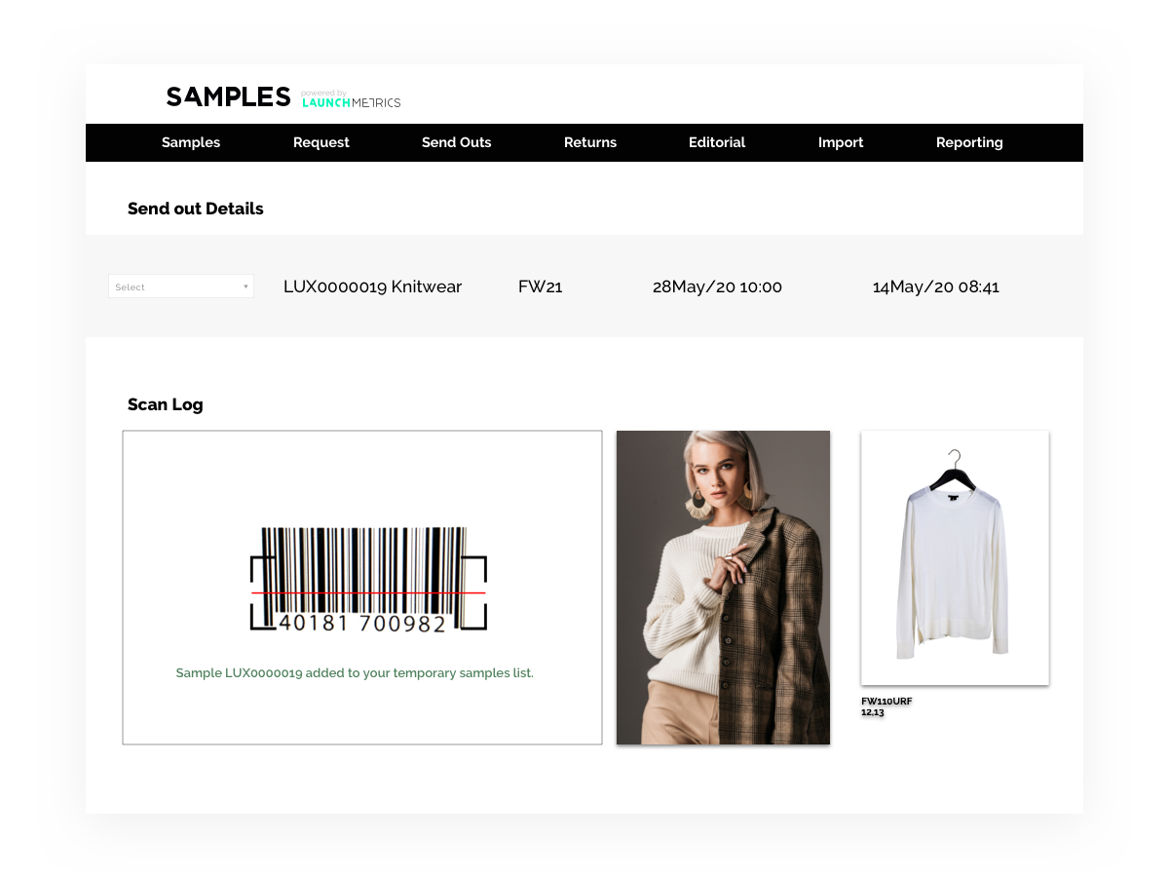The image size is (1169, 877).
Task: Open the Reporting menu item
Action: tap(969, 142)
